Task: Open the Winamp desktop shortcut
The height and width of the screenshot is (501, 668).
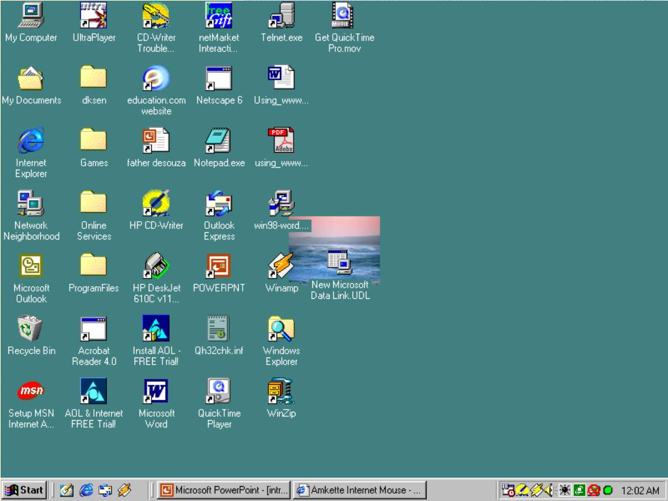Action: coord(281,266)
